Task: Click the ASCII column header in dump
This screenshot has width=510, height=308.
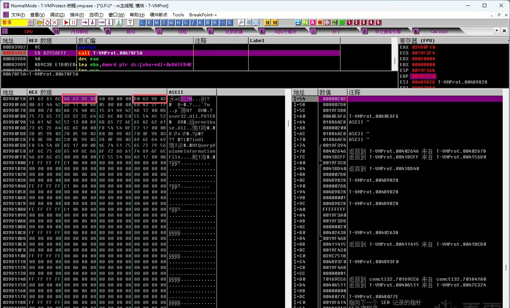Action: click(x=191, y=92)
